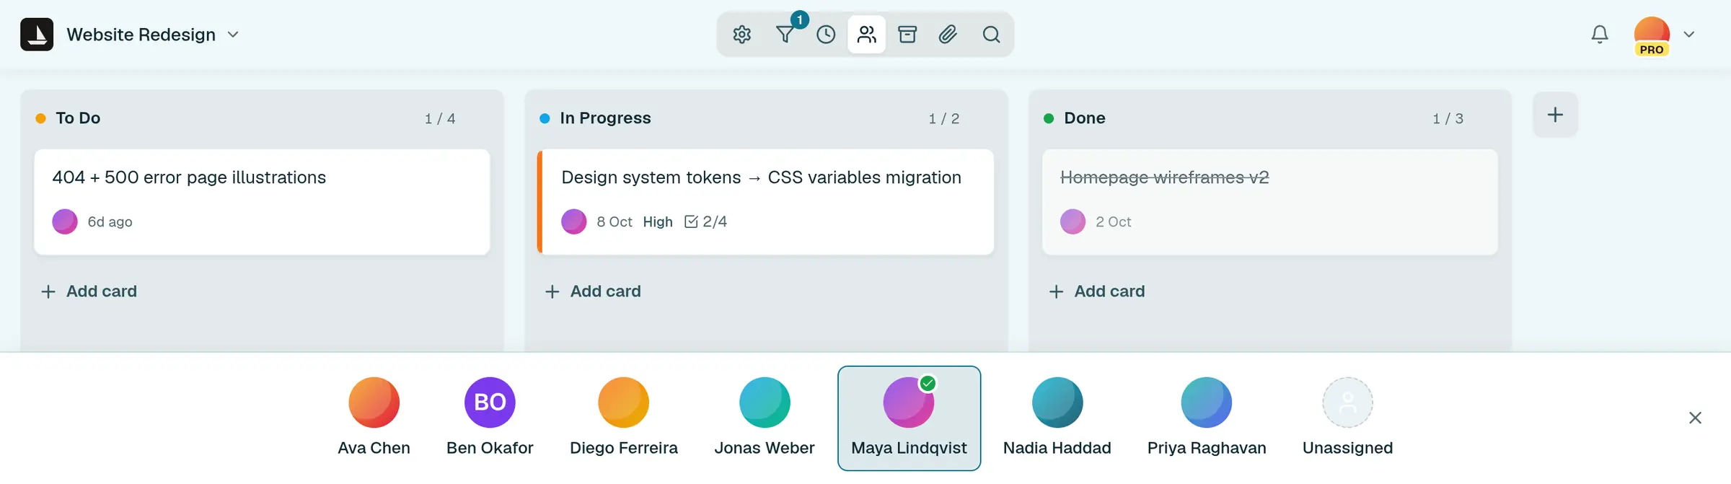The height and width of the screenshot is (484, 1731).
Task: Click assignee avatar on the 6d ago card
Action: [65, 221]
